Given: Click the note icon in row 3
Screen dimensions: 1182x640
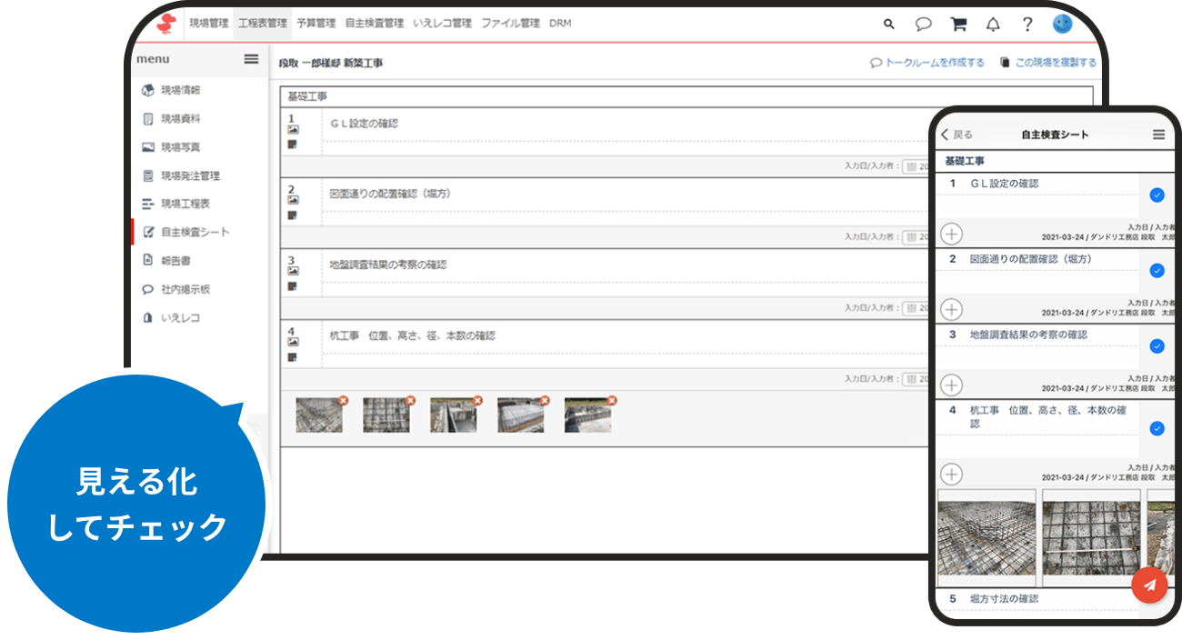Looking at the screenshot, I should pos(293,286).
